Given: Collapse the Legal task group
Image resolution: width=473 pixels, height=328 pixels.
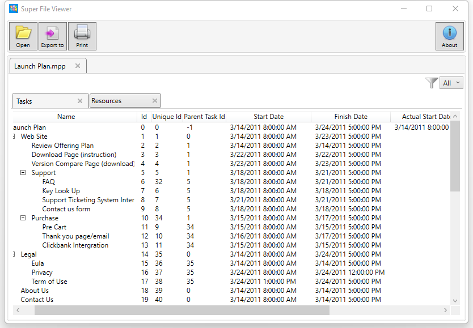Looking at the screenshot, I should tap(14, 254).
